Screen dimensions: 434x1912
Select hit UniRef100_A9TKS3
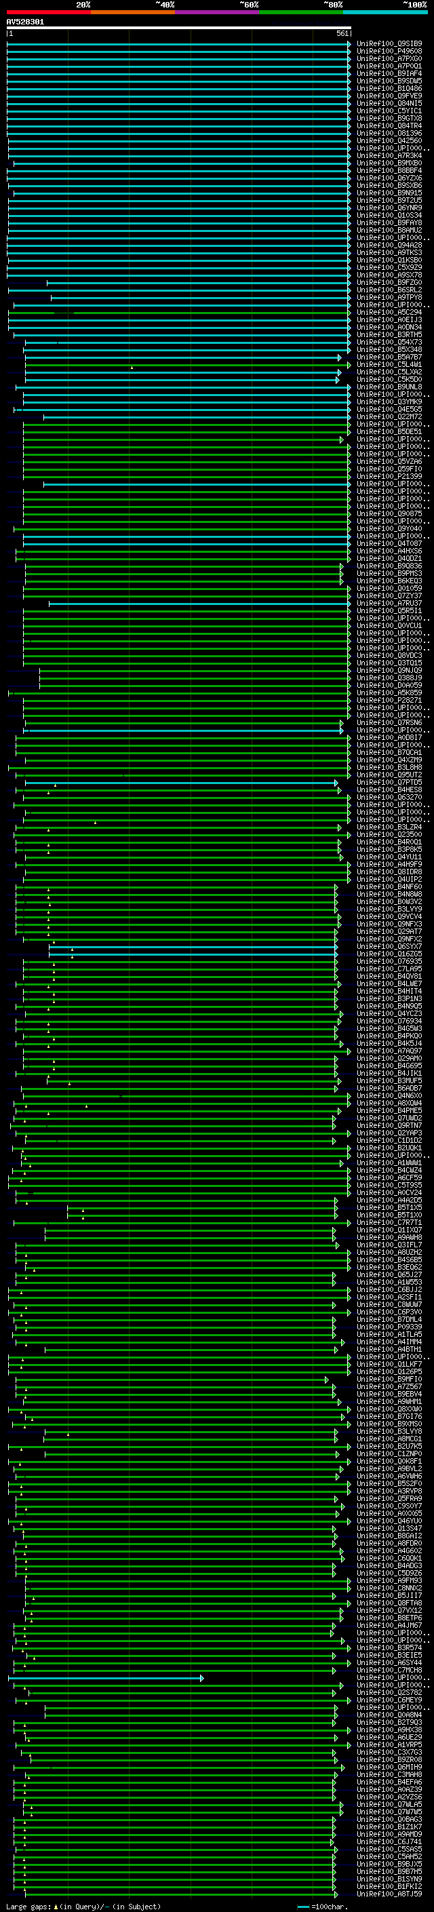[x=389, y=252]
